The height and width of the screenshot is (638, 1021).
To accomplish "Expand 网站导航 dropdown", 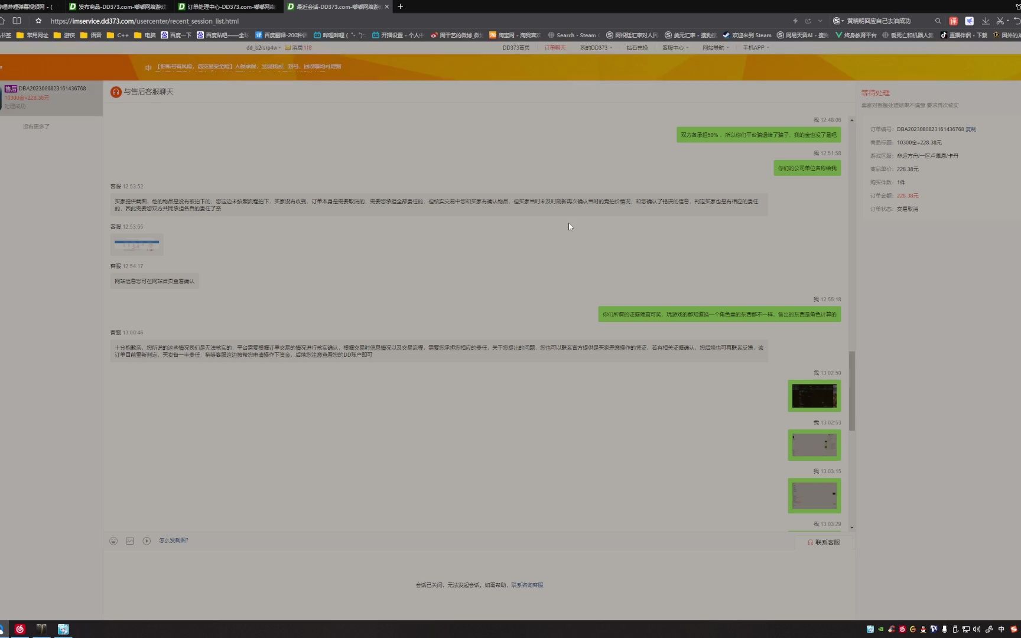I will 716,48.
